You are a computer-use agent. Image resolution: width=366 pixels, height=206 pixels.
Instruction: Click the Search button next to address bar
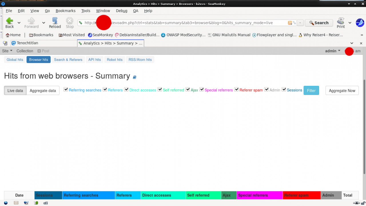(319, 23)
